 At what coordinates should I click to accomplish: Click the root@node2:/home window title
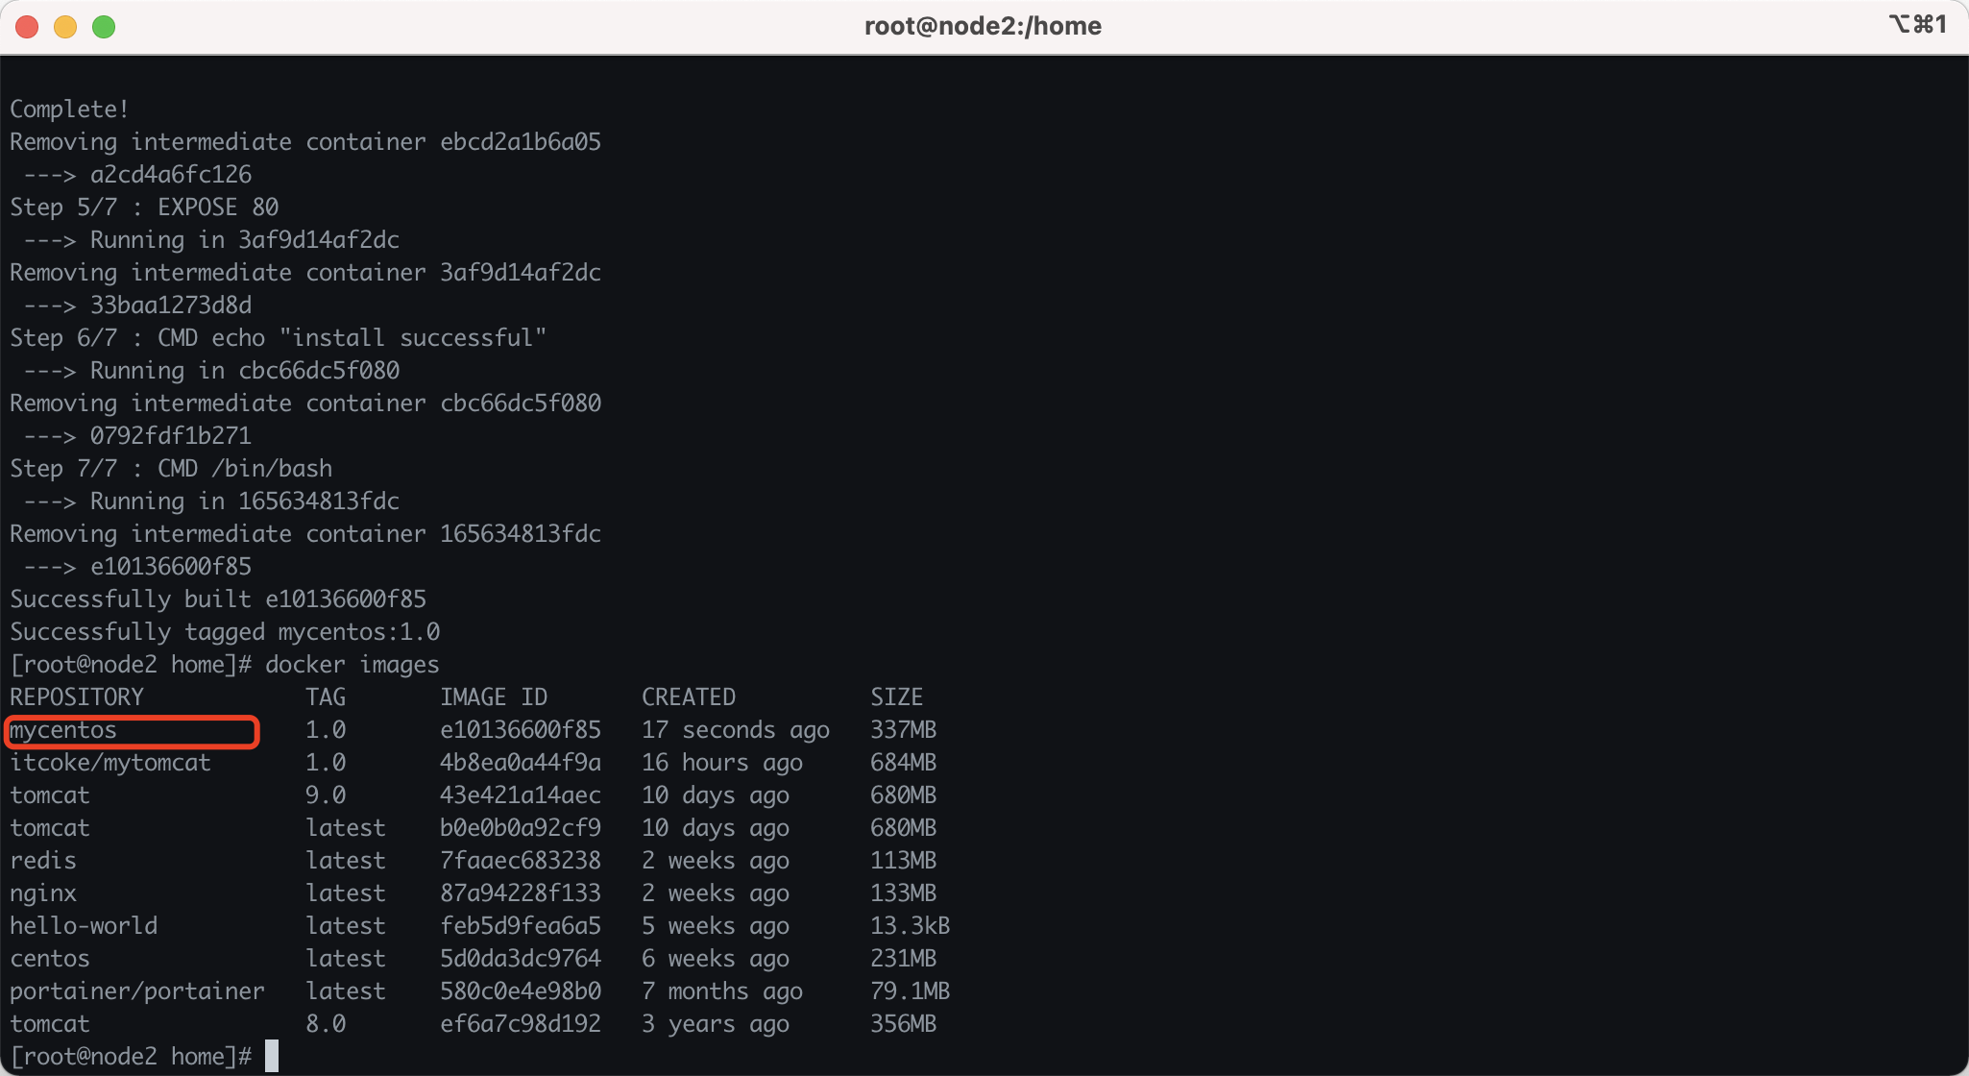pyautogui.click(x=983, y=26)
